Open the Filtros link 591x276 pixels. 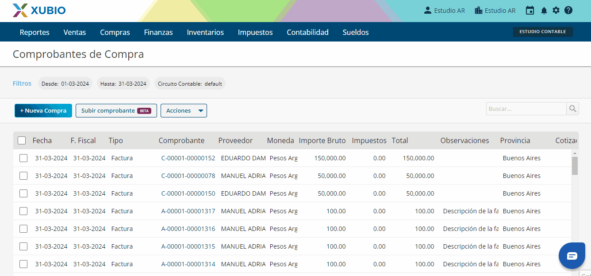click(x=22, y=83)
